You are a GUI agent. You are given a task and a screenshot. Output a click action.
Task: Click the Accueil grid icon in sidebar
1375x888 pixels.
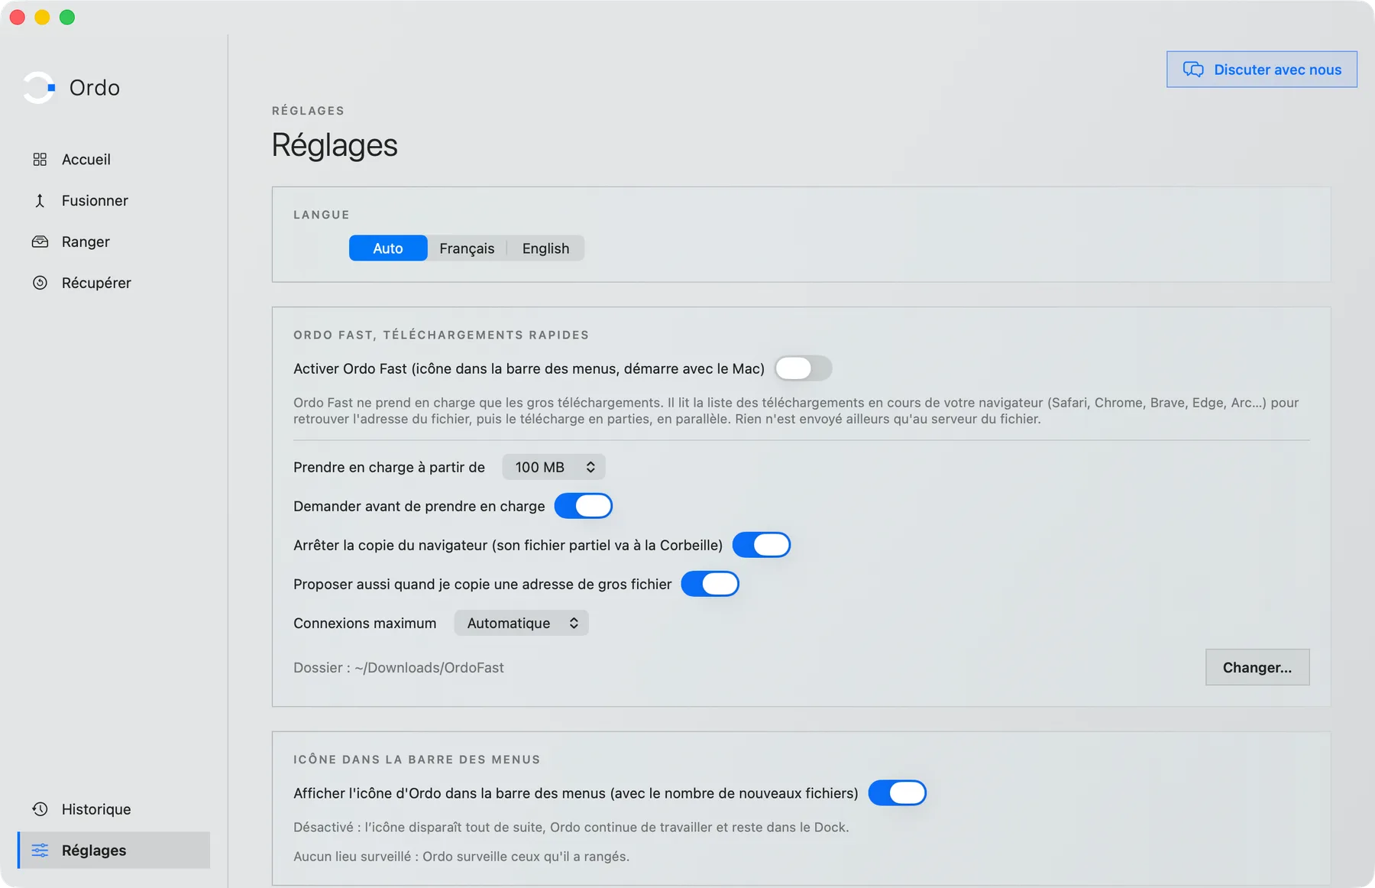[40, 159]
